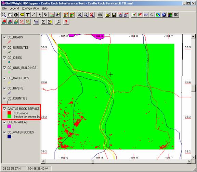Image resolution: width=197 pixels, height=172 pixels.
Task: Click the green polygon area tool
Action: (52, 15)
